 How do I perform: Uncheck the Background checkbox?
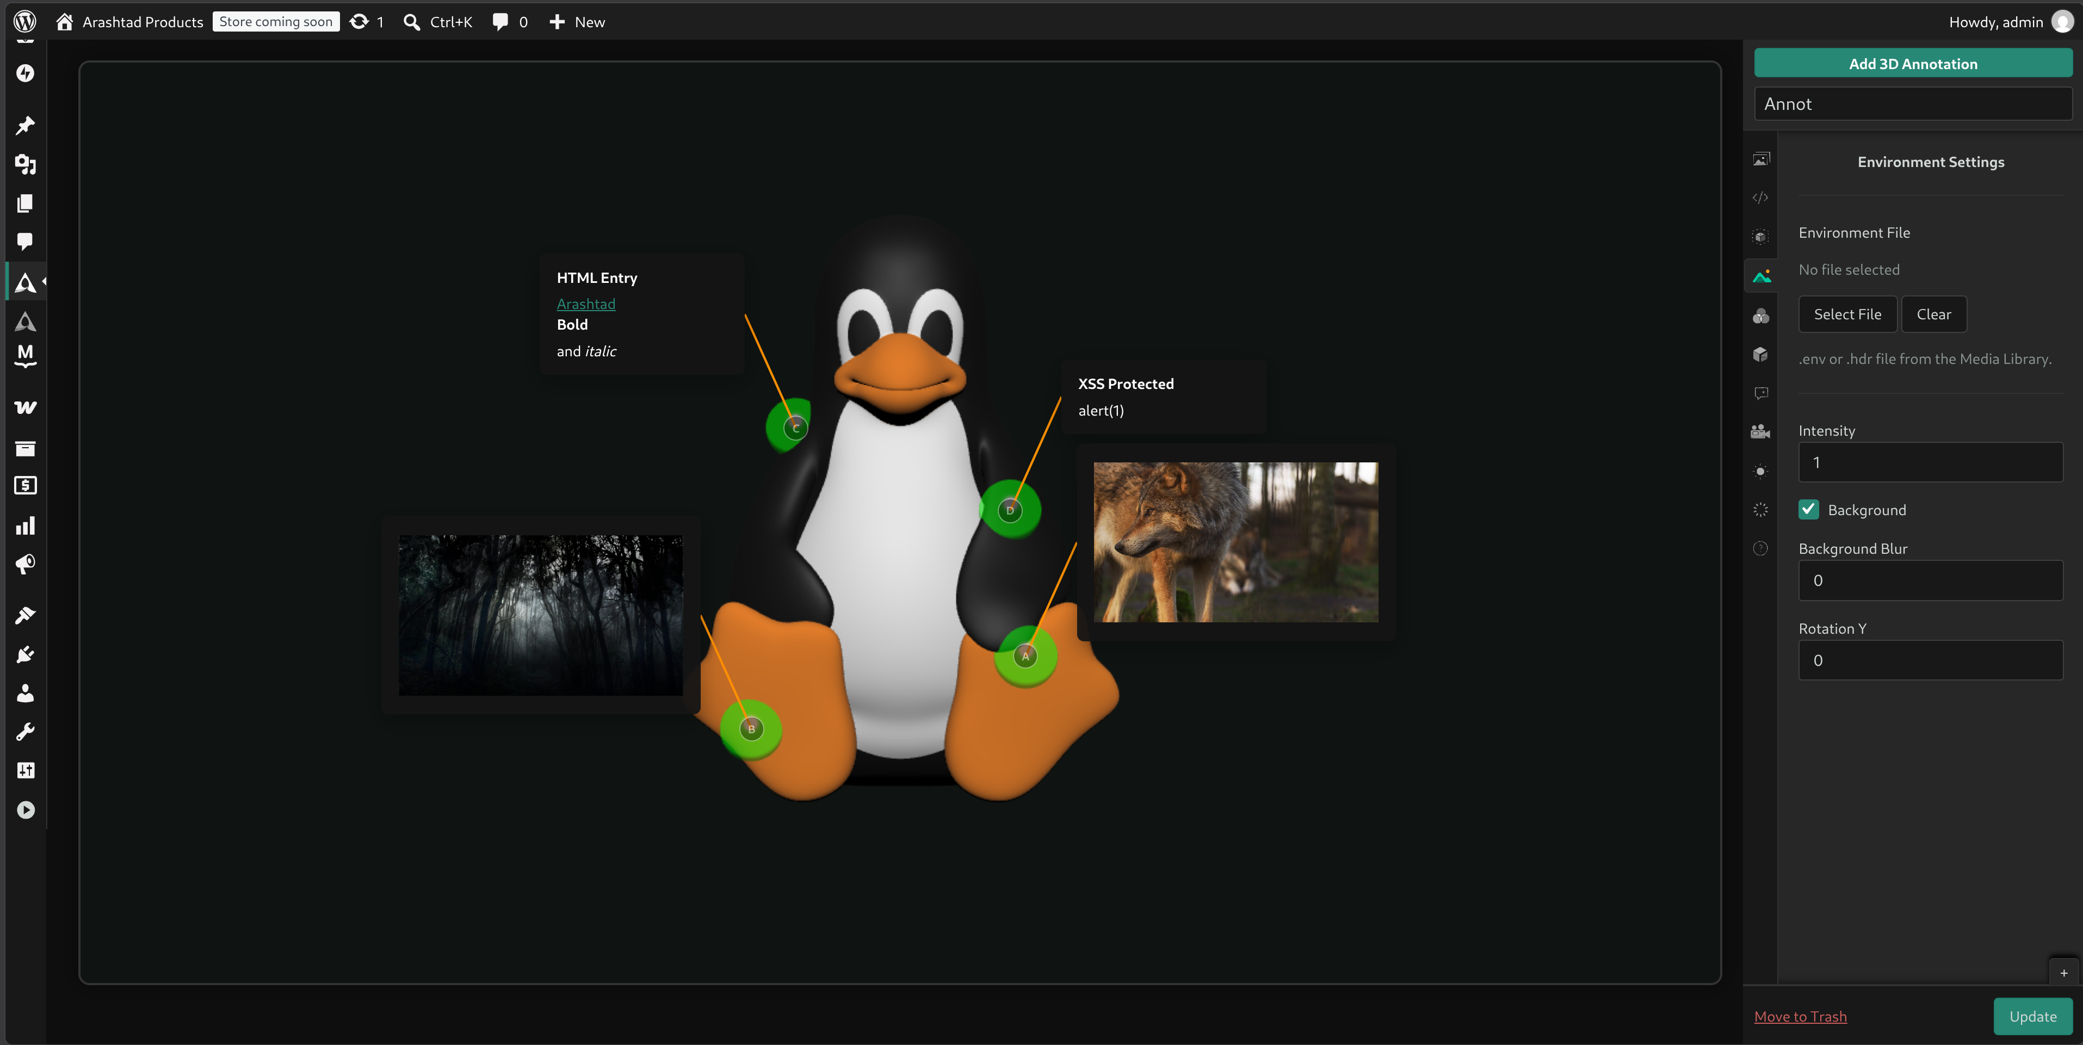click(1809, 510)
